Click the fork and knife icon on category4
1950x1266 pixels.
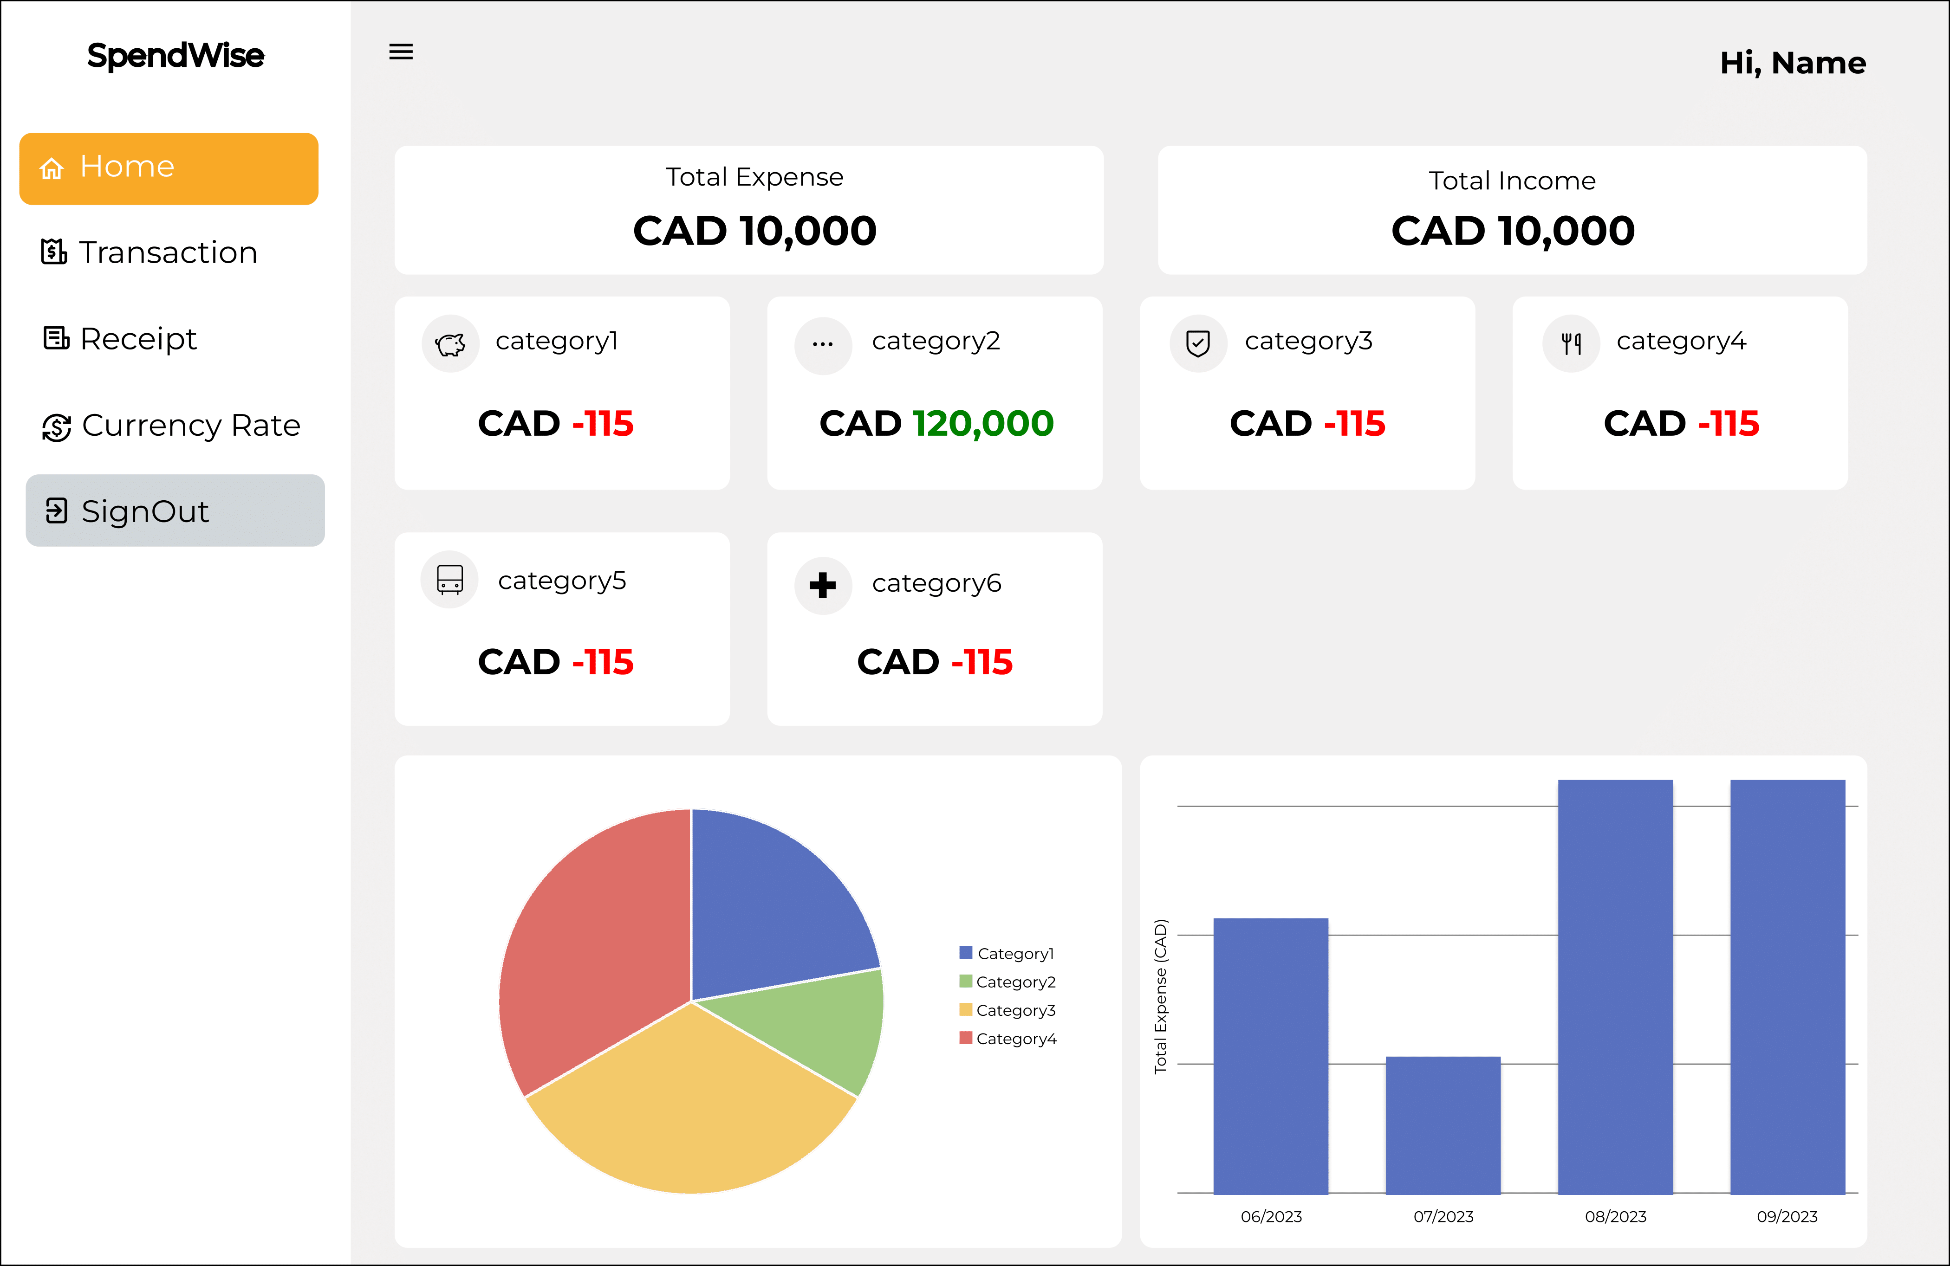[x=1571, y=344]
